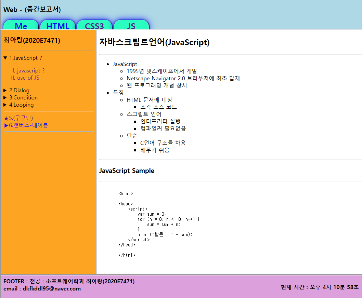Switch to the HTML tab
Image resolution: width=362 pixels, height=298 pixels.
(x=58, y=25)
